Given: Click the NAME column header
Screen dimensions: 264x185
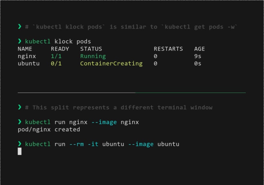Looking at the screenshot, I should (x=25, y=49).
